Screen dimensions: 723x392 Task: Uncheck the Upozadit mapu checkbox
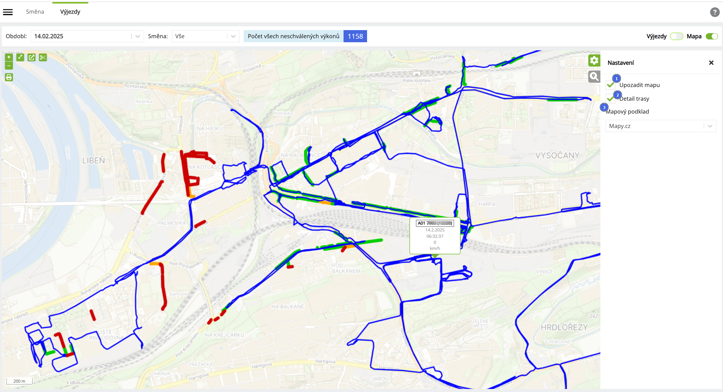click(610, 85)
